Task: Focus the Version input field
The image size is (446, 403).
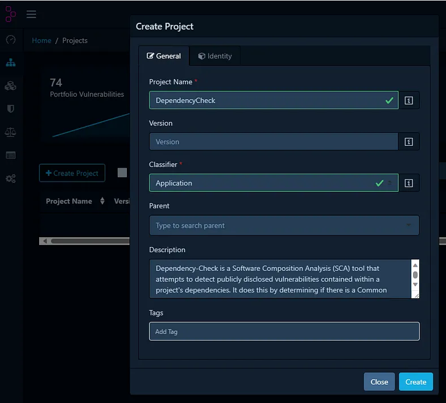Action: tap(274, 141)
